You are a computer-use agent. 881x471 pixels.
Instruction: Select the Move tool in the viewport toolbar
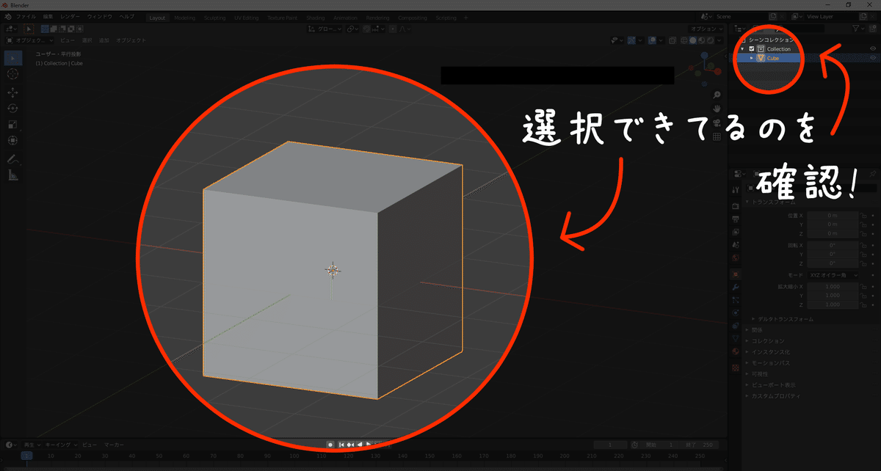13,92
